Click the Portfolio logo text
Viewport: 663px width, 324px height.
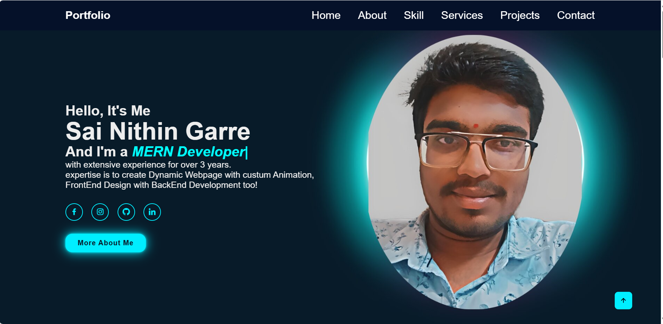(87, 15)
